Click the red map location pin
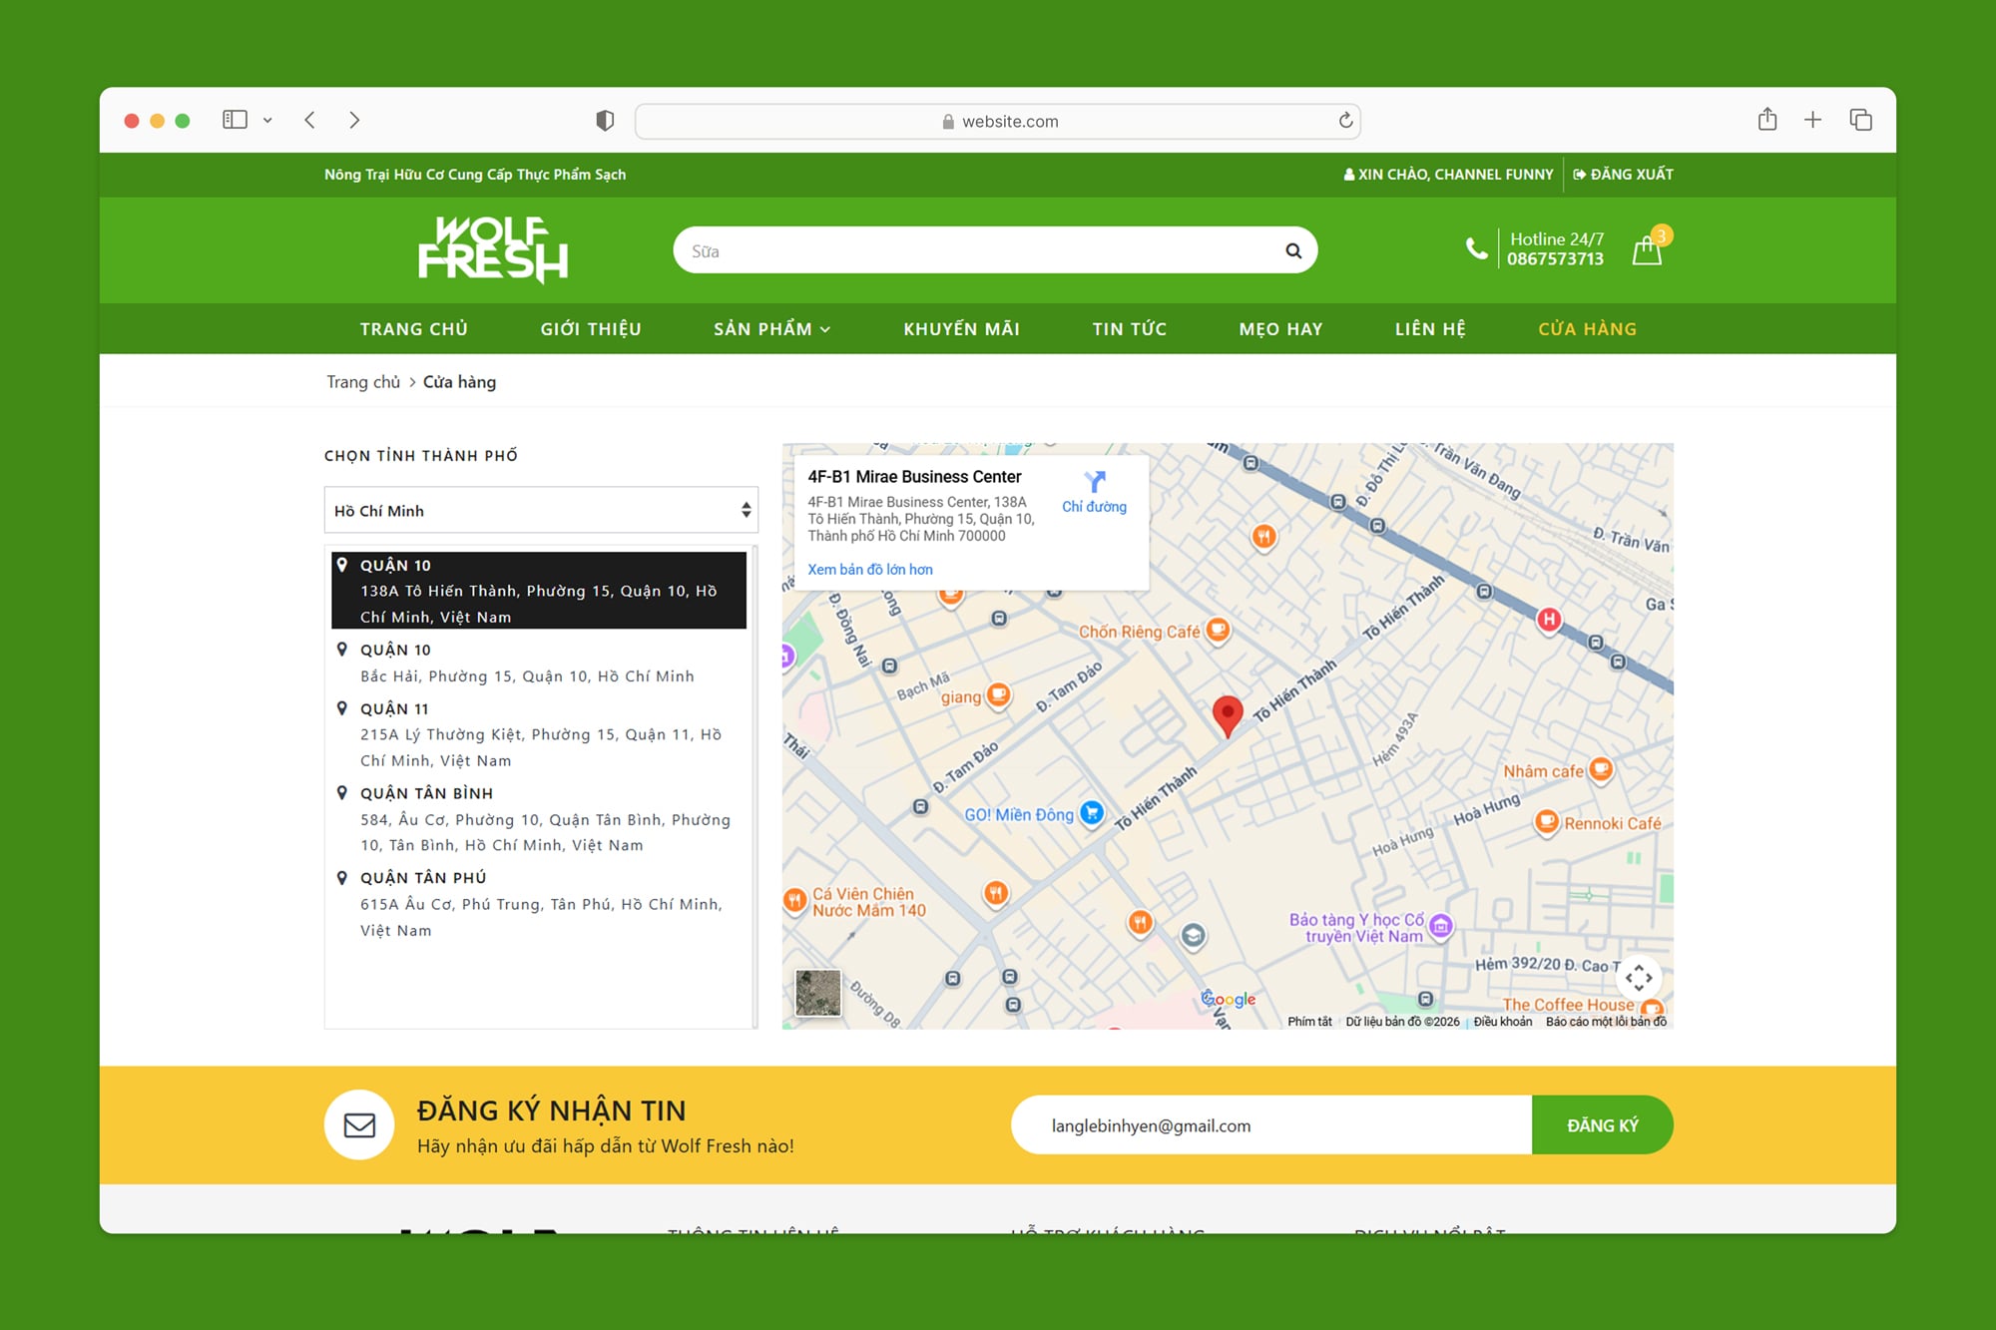Screen dimensions: 1996x1330 1227,713
